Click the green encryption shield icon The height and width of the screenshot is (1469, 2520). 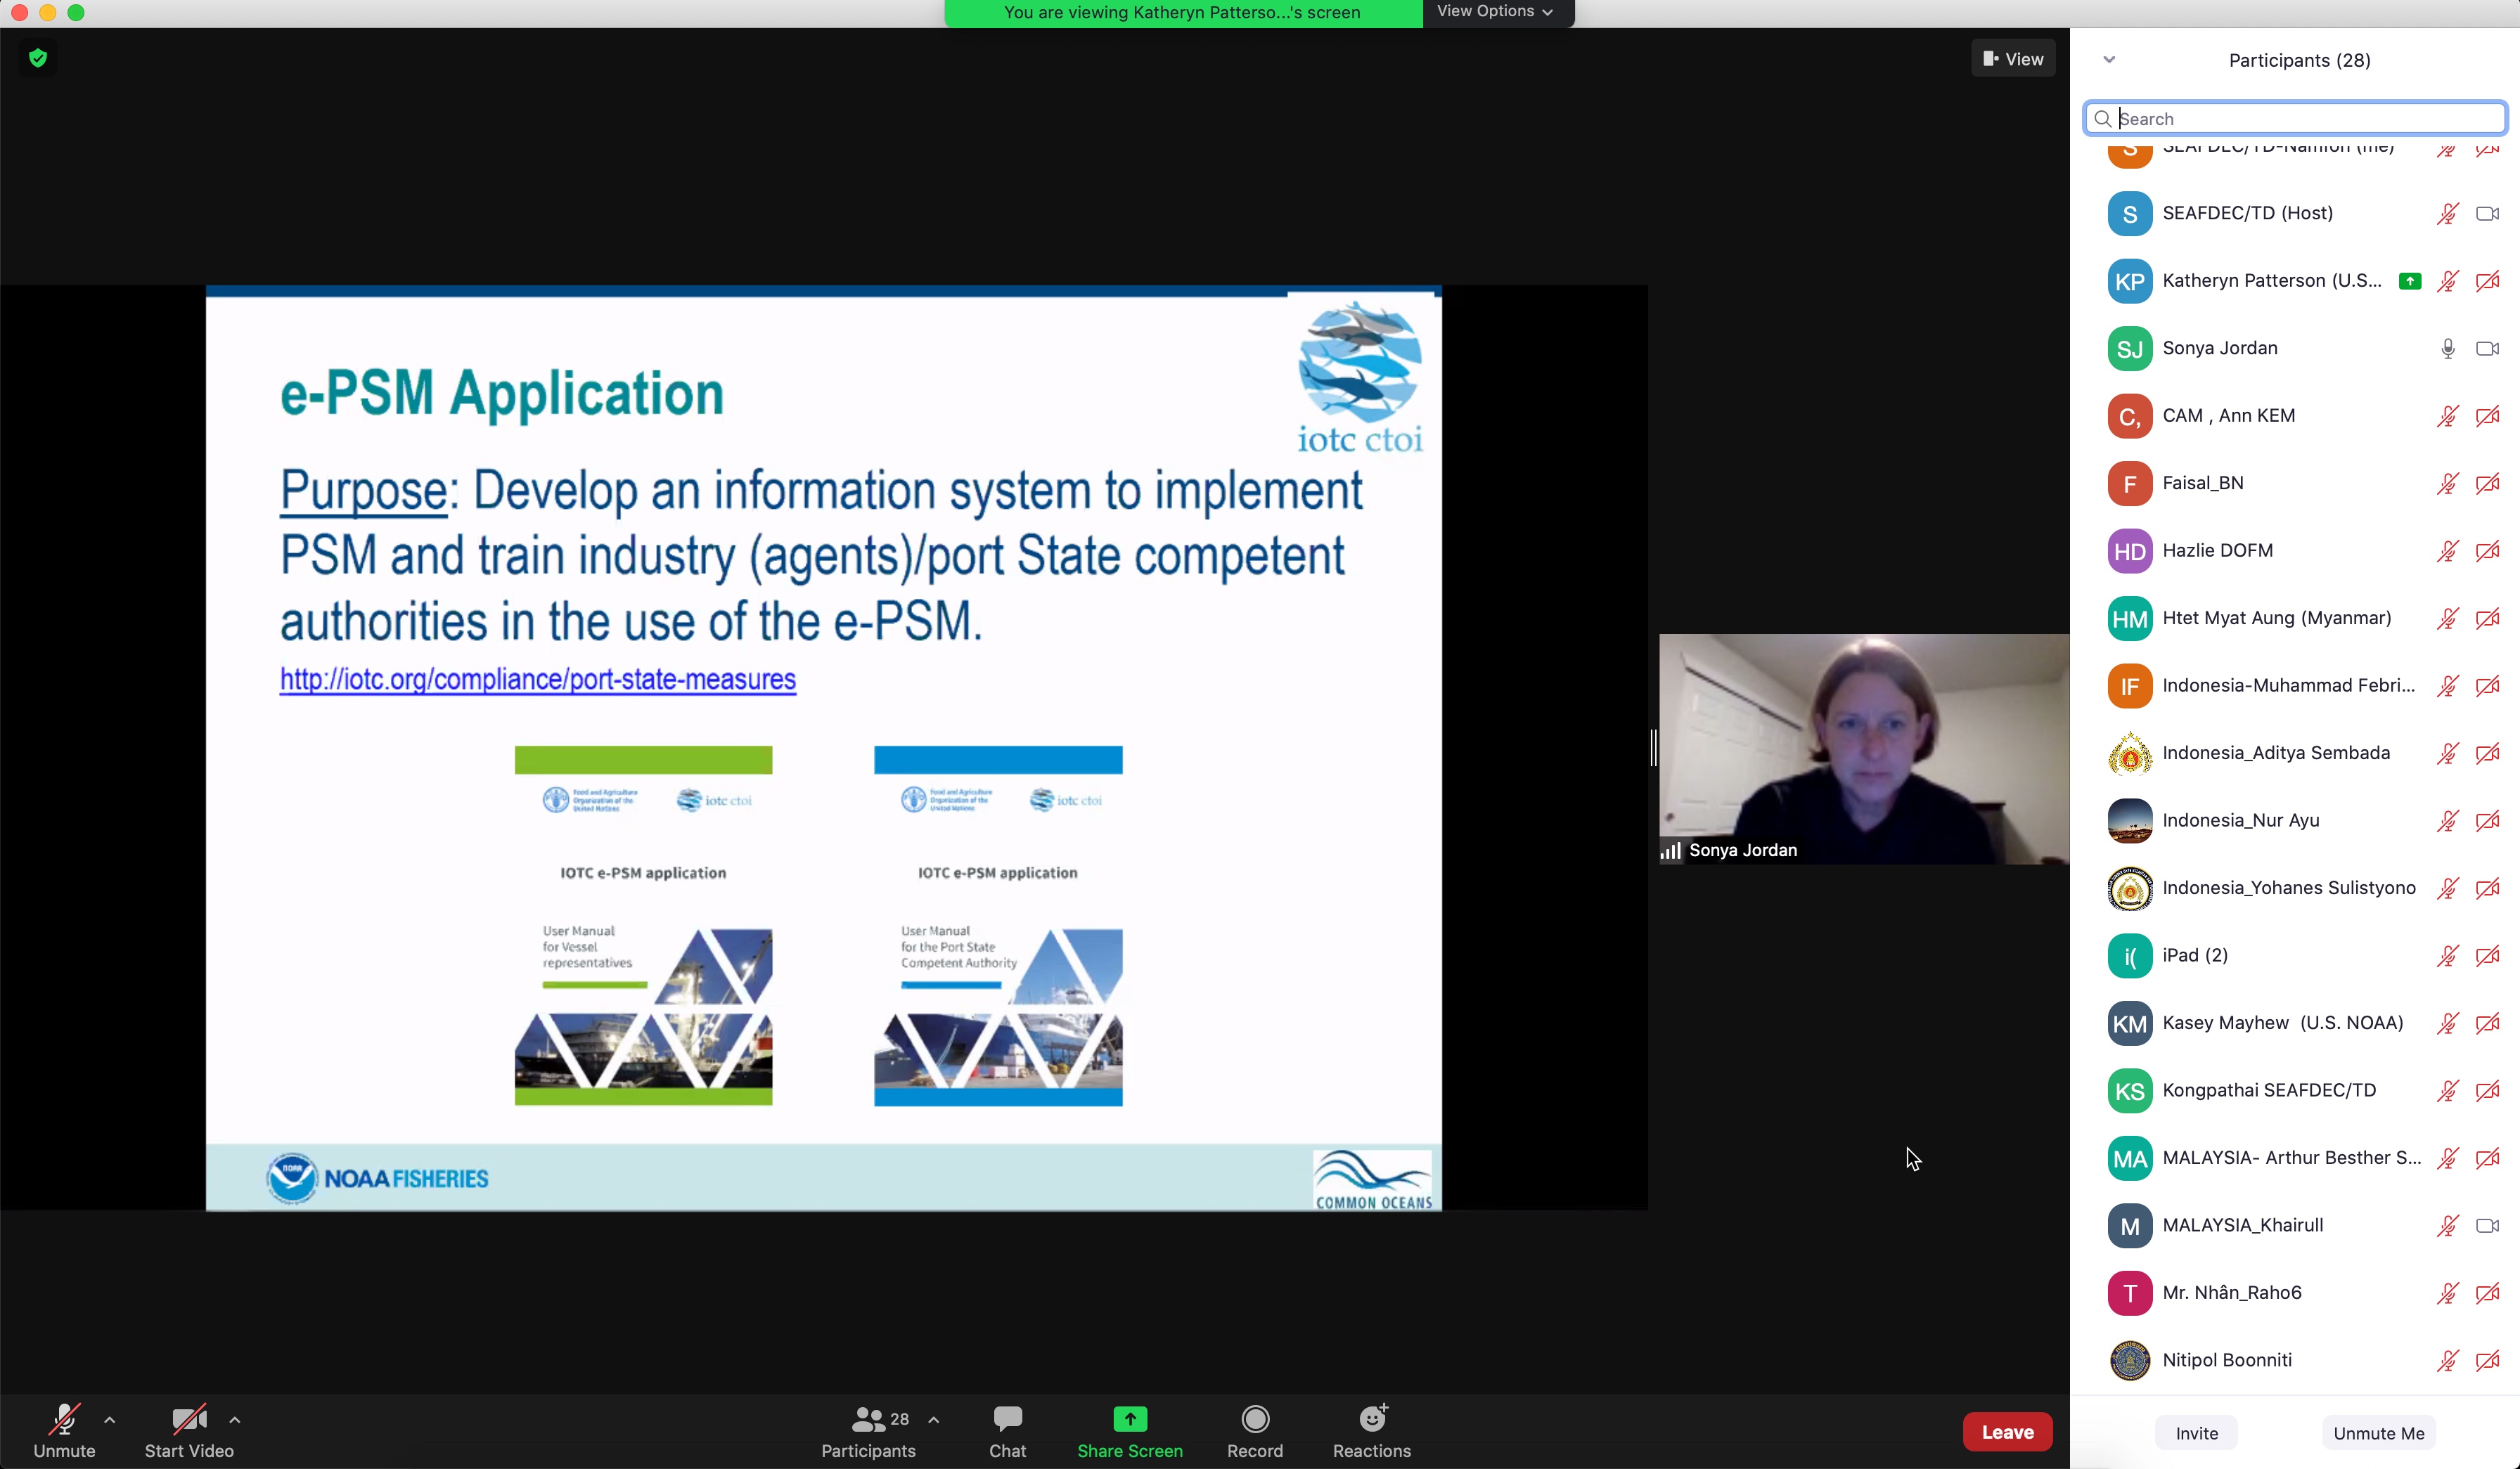point(38,58)
